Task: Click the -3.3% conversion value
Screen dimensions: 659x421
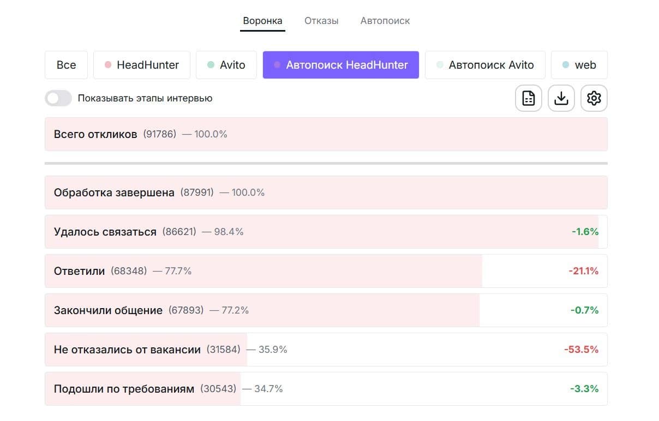Action: [x=584, y=389]
